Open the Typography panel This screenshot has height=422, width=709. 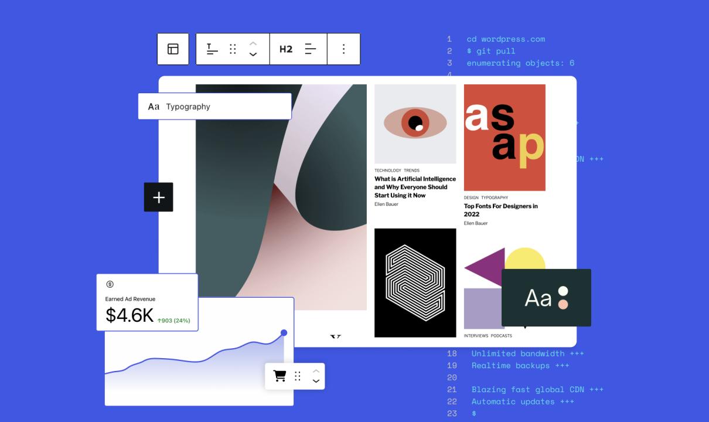coord(214,107)
